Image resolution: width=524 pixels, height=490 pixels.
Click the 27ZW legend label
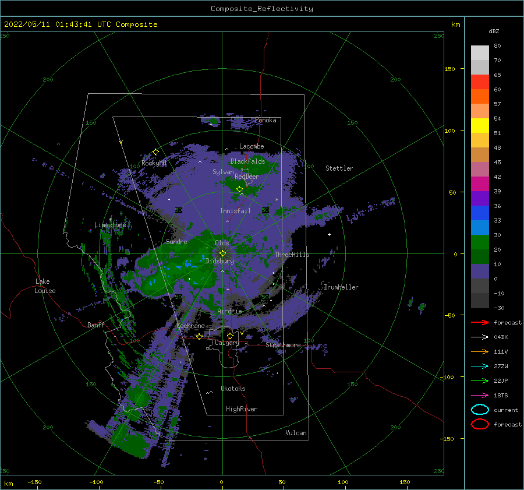click(501, 366)
